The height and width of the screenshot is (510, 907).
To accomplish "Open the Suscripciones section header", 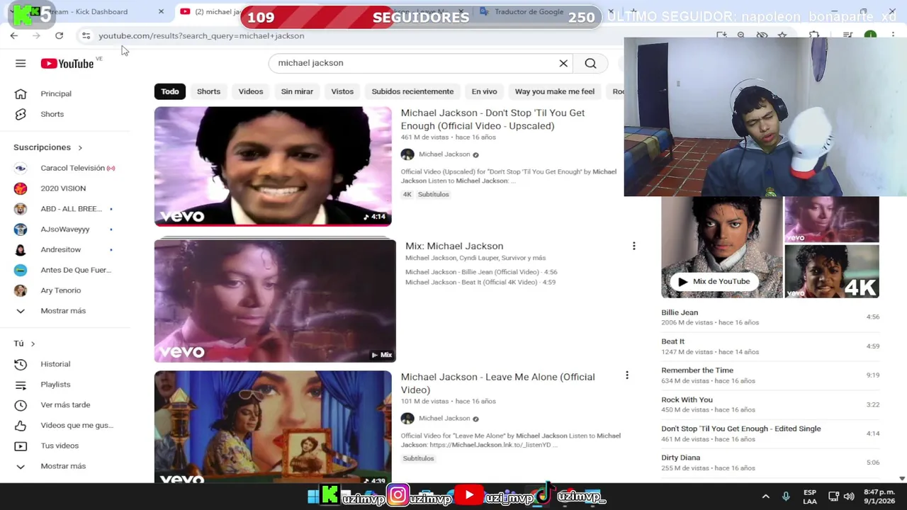I will click(x=48, y=147).
